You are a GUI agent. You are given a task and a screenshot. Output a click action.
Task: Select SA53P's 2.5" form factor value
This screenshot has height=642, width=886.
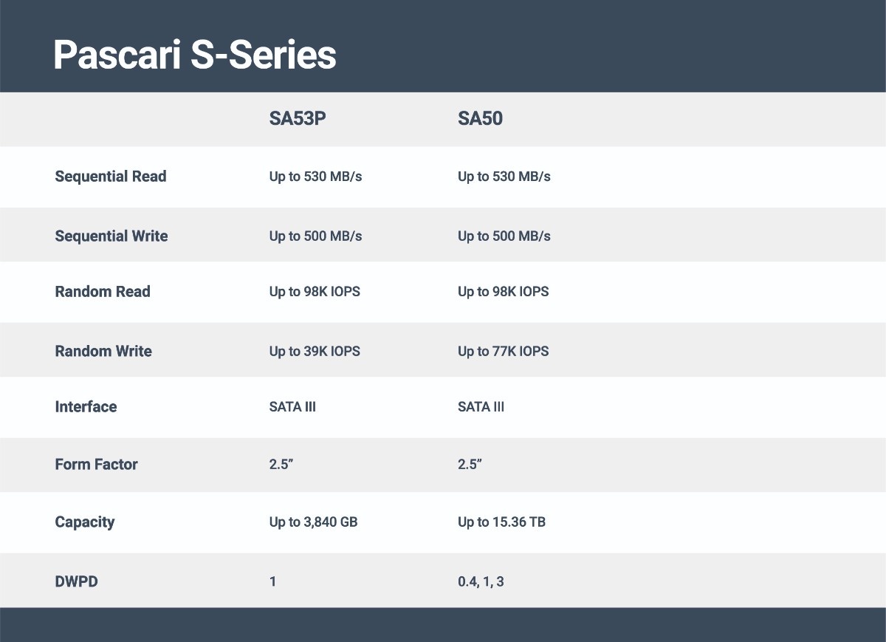(282, 465)
